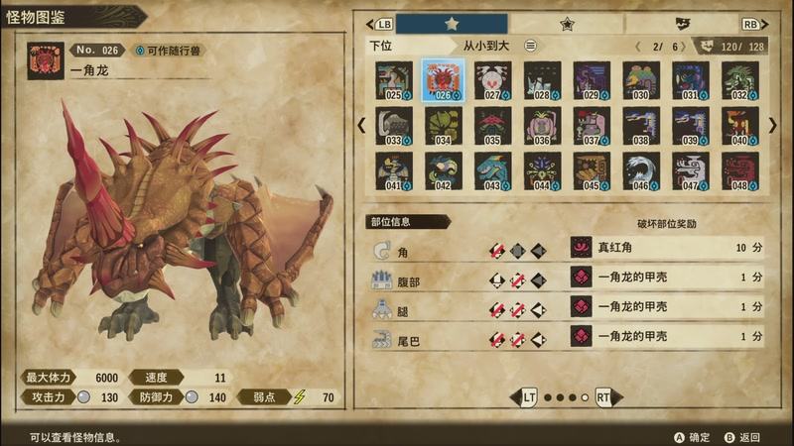
Task: Select the first page indicator dot
Action: point(548,398)
